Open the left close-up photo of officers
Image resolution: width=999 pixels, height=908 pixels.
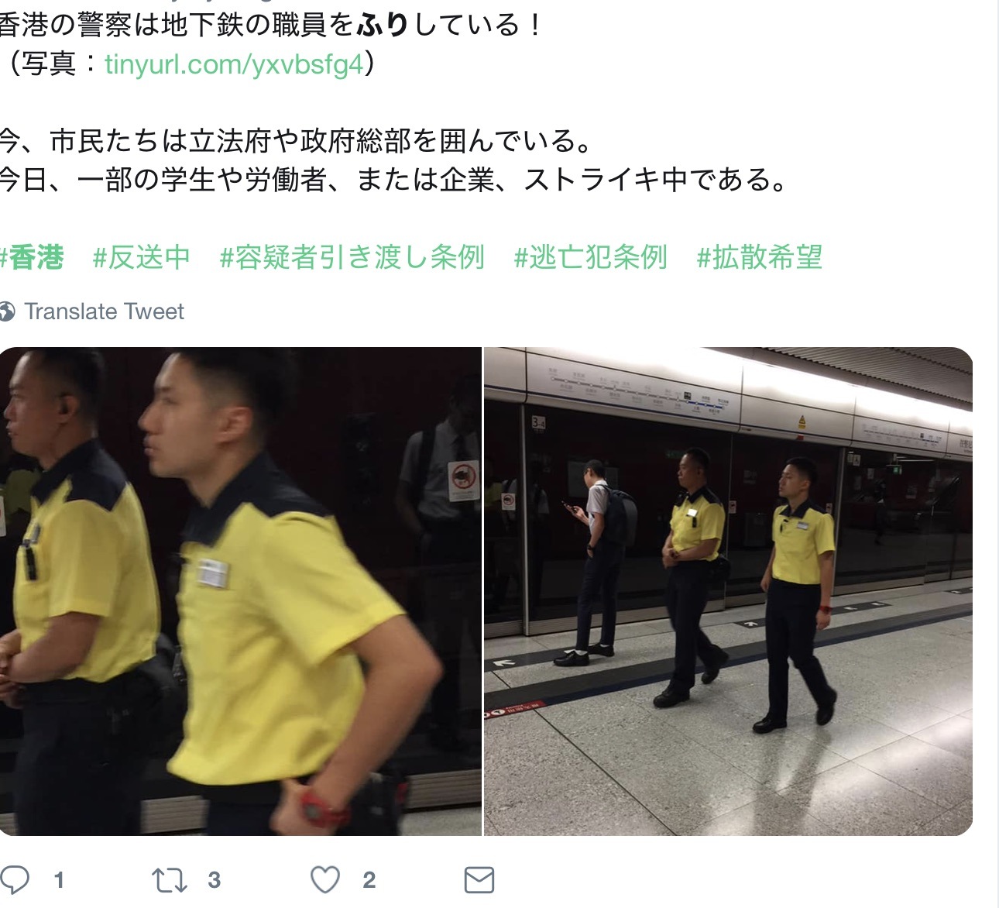[240, 591]
